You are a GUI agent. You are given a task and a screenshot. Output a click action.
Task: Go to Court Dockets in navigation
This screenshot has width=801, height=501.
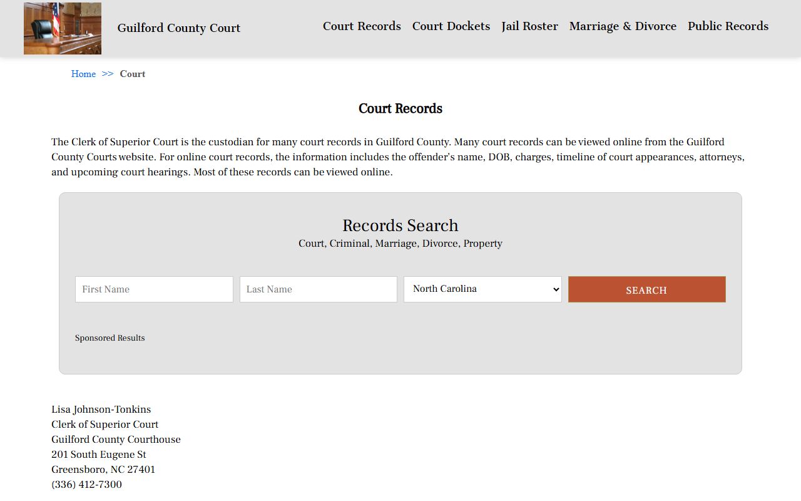pos(451,26)
